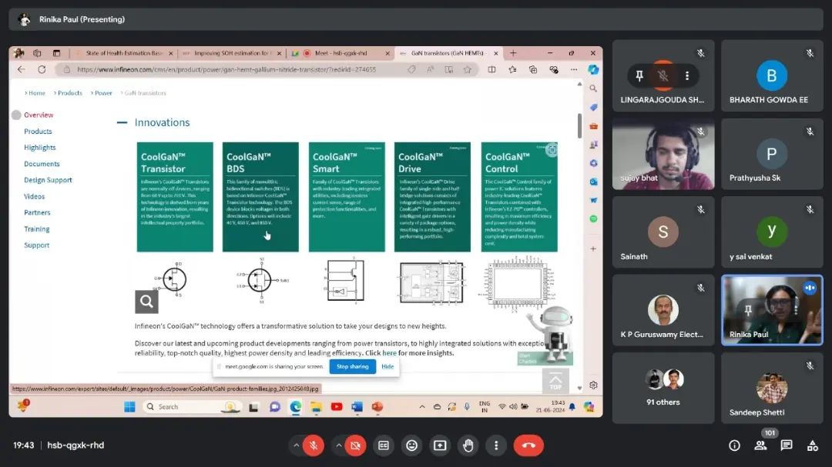The width and height of the screenshot is (832, 467).
Task: Collapse the Innovations section dash
Action: pos(122,122)
